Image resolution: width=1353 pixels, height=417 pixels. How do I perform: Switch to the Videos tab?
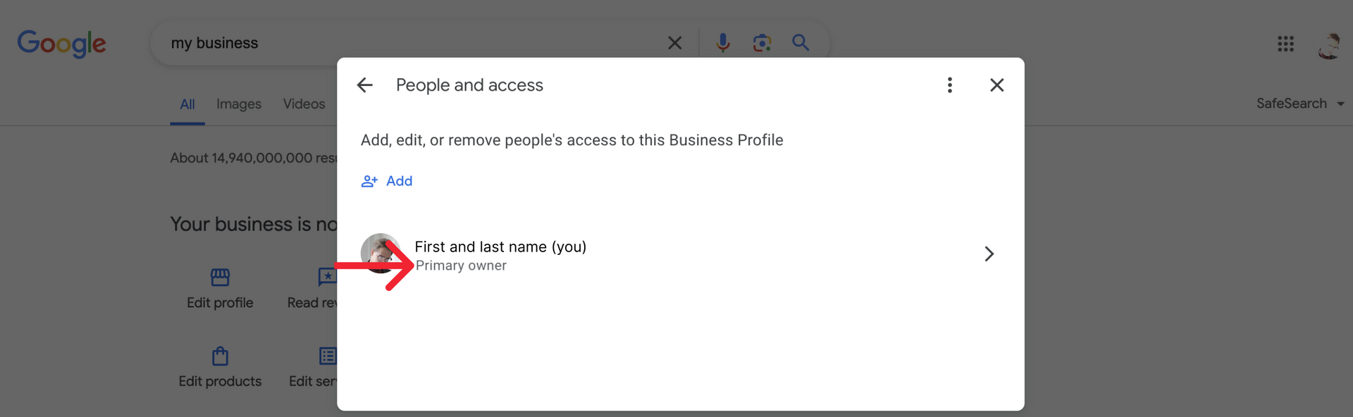[x=304, y=104]
